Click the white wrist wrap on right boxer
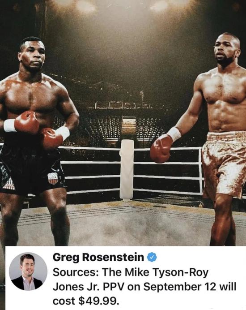The width and height of the screenshot is (246, 310). pos(174,134)
